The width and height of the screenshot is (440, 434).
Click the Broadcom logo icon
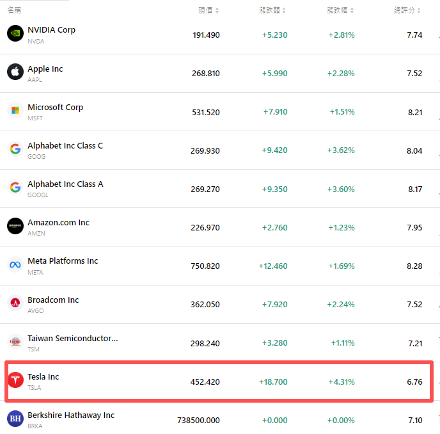tap(15, 303)
